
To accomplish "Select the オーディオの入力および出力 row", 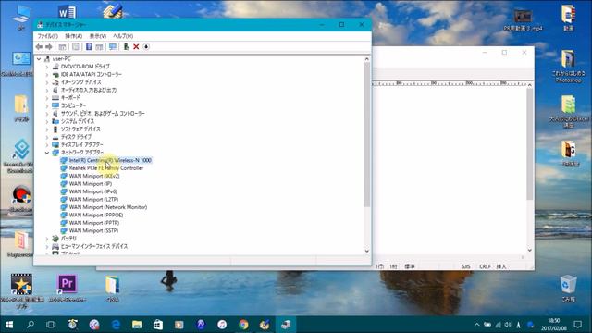I will coord(89,91).
